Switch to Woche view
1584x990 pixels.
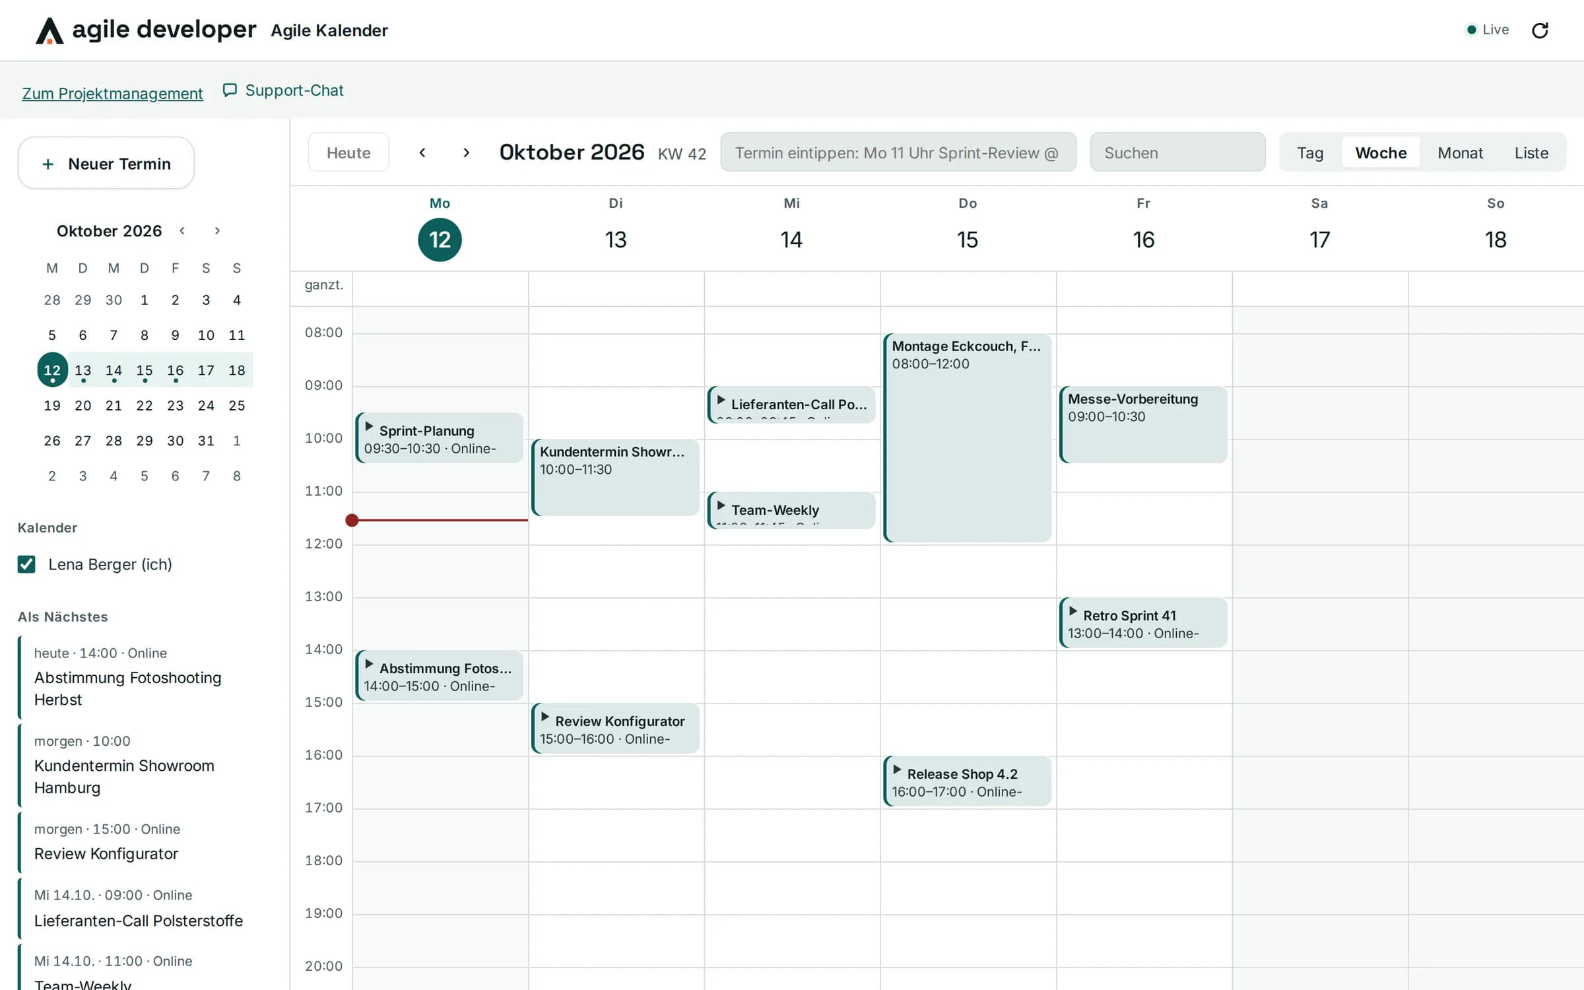(1381, 152)
